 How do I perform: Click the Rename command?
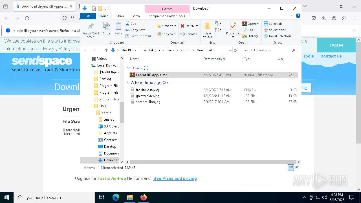tap(189, 34)
